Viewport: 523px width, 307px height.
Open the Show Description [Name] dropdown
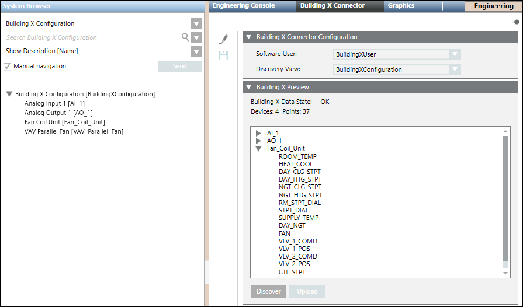click(196, 51)
